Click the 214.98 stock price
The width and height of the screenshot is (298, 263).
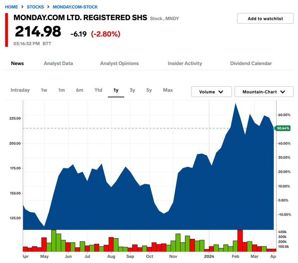pos(38,32)
